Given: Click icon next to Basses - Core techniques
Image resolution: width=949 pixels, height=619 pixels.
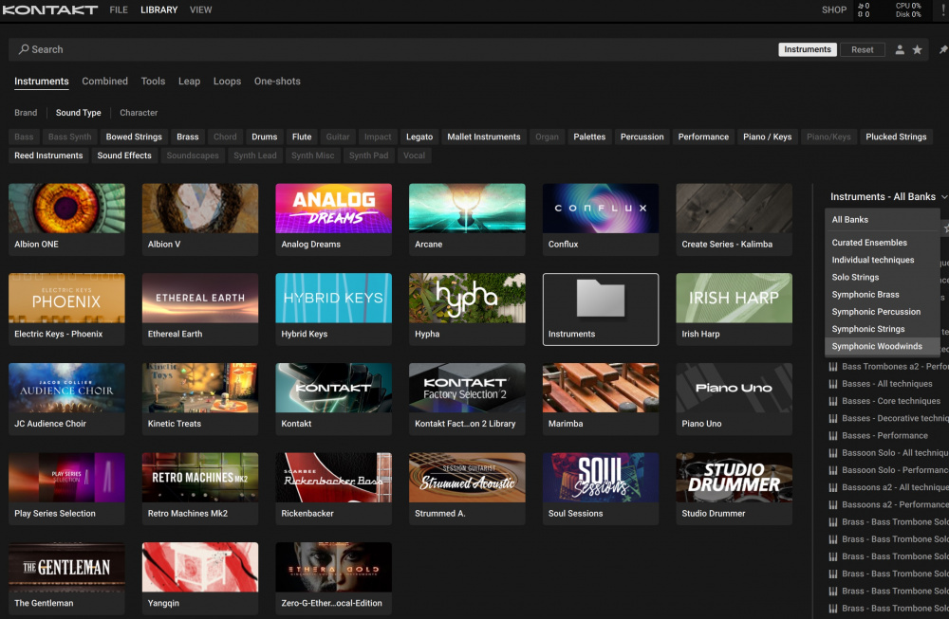Looking at the screenshot, I should [x=833, y=401].
